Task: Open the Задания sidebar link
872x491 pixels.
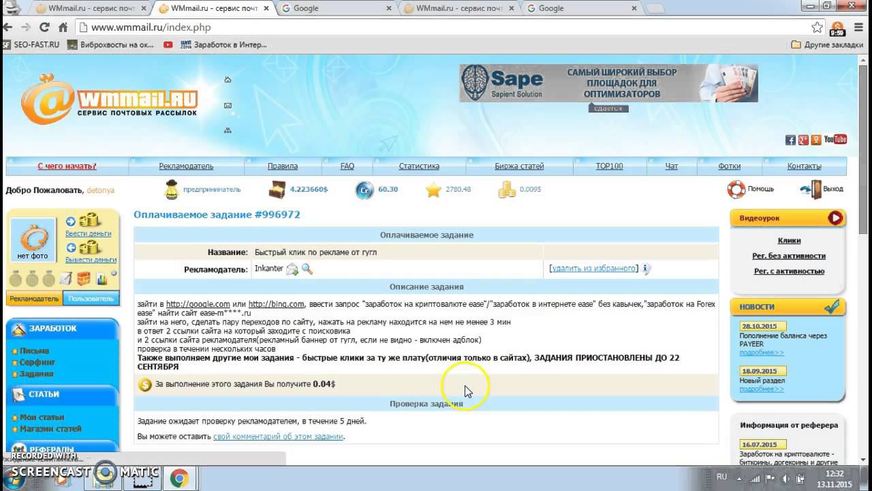Action: point(36,374)
